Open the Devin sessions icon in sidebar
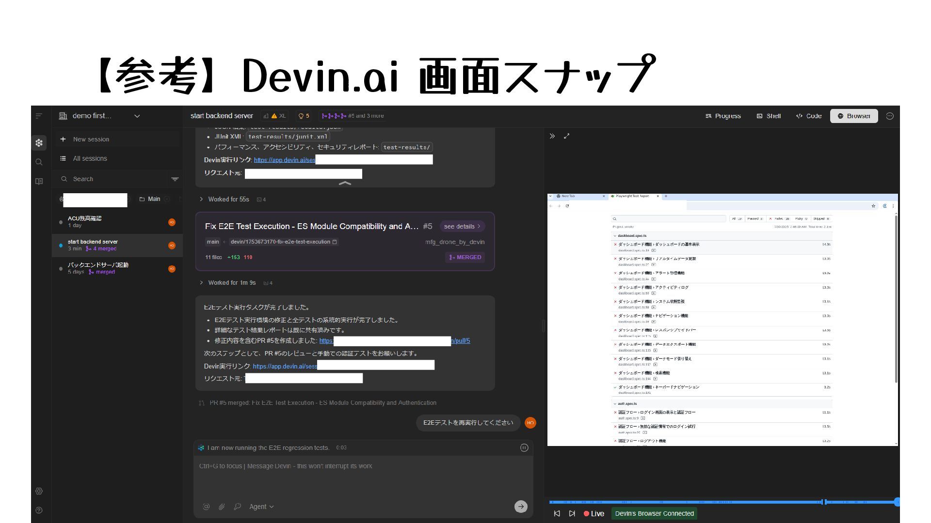Screen dimensions: 931x523 [x=39, y=143]
